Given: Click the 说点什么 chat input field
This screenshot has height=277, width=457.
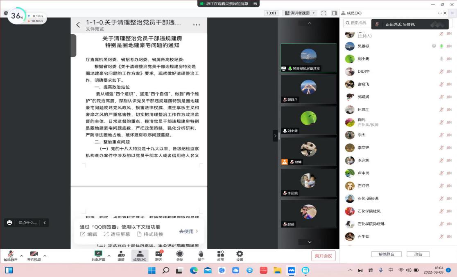Looking at the screenshot, I should [28, 223].
